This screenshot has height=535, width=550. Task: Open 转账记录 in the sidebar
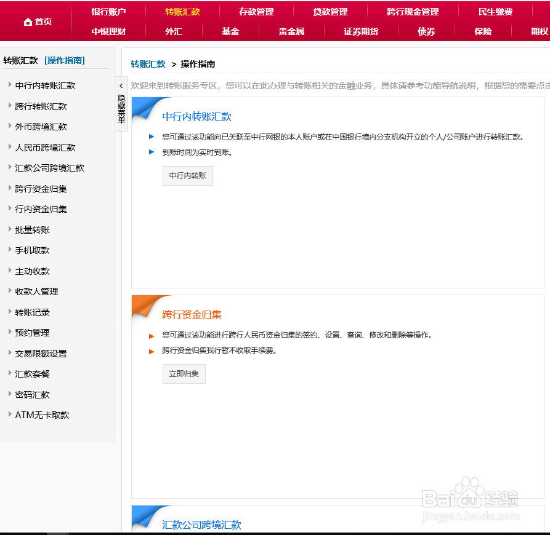[x=32, y=312]
